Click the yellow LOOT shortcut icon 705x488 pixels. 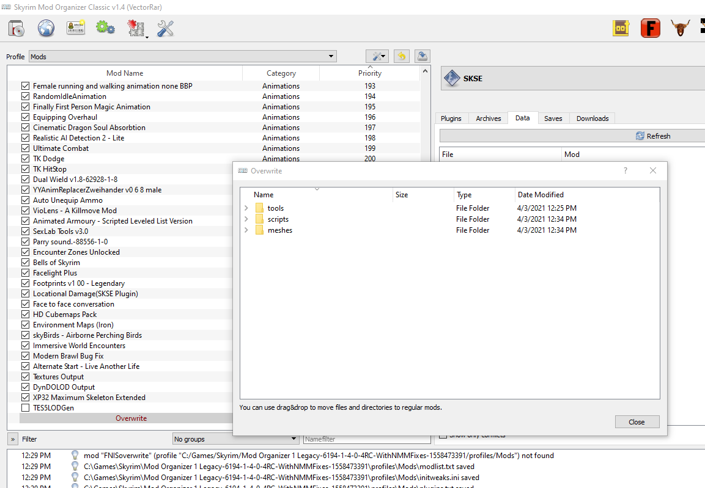point(621,28)
